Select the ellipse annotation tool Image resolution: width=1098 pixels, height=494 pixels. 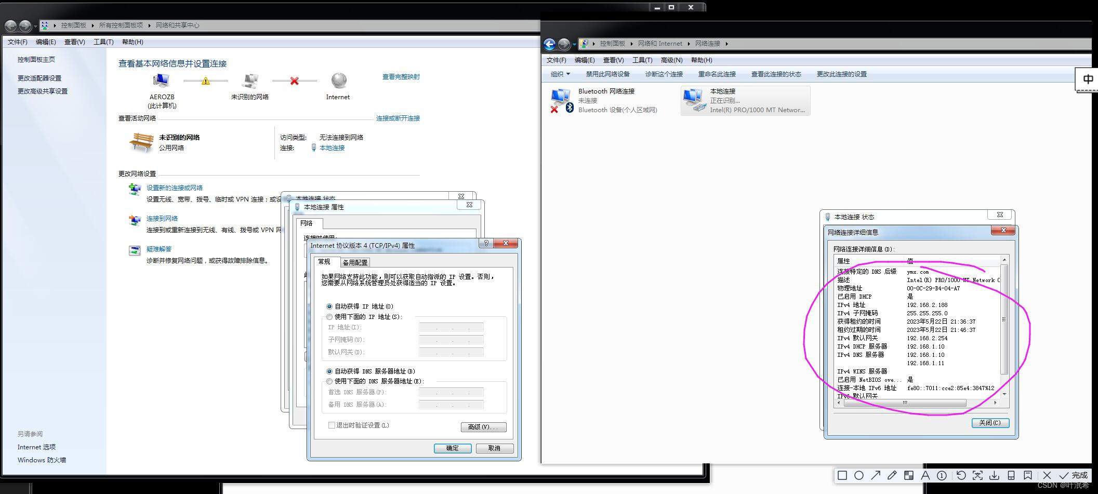[x=859, y=475]
